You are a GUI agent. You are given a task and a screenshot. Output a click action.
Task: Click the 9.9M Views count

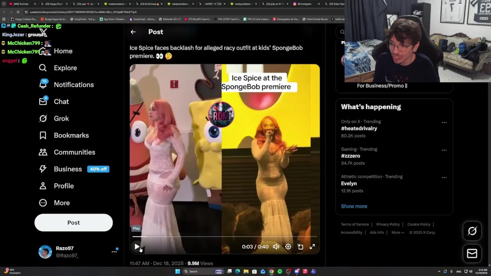tap(200, 263)
